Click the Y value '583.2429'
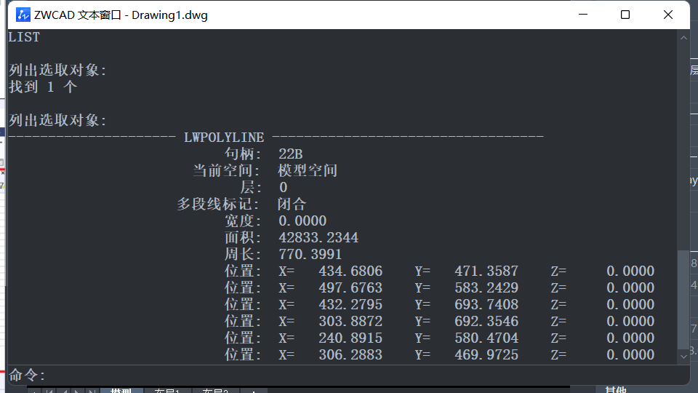This screenshot has height=393, width=698. [x=486, y=288]
